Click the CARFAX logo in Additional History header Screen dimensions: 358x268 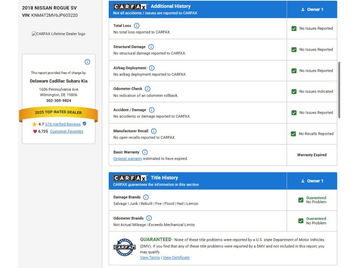[130, 7]
